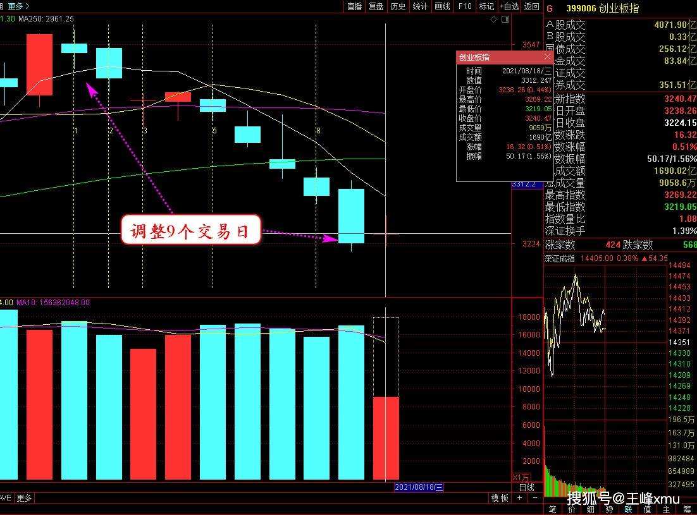Open the 直播 toolbar item
Image resolution: width=697 pixels, height=515 pixels.
(x=355, y=6)
